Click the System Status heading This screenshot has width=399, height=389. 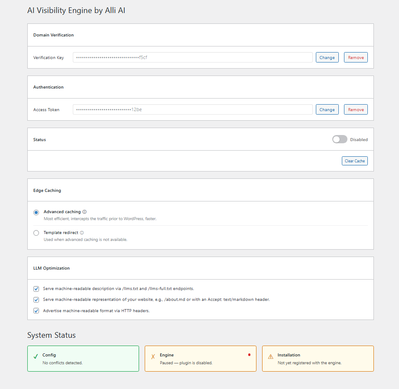[52, 335]
